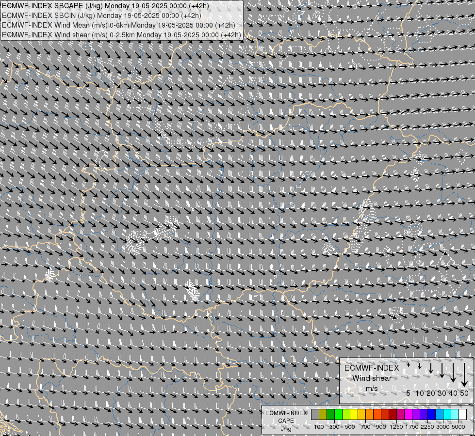Select the pure blue CAPE color swatch
Viewport: 475px width, 436px height.
coord(432,415)
